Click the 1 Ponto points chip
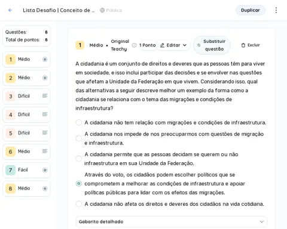Screen dimensions: 287x229 [x=148, y=45]
